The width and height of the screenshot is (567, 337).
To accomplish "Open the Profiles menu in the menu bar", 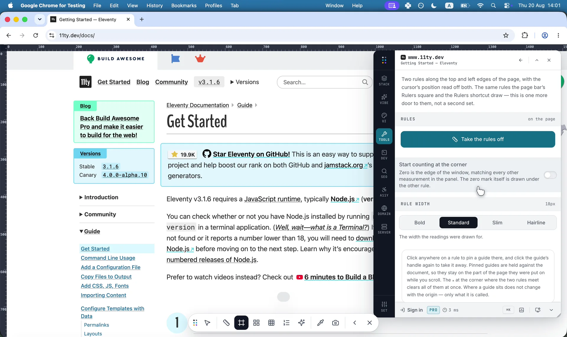I will [x=214, y=6].
